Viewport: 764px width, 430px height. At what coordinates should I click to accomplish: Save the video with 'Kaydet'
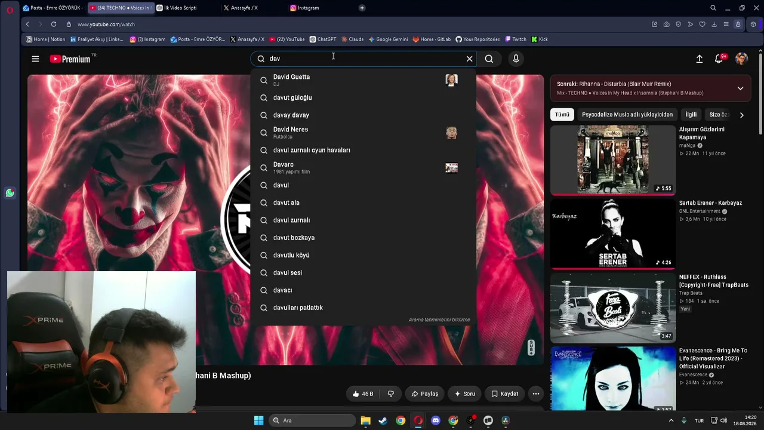[x=505, y=394]
